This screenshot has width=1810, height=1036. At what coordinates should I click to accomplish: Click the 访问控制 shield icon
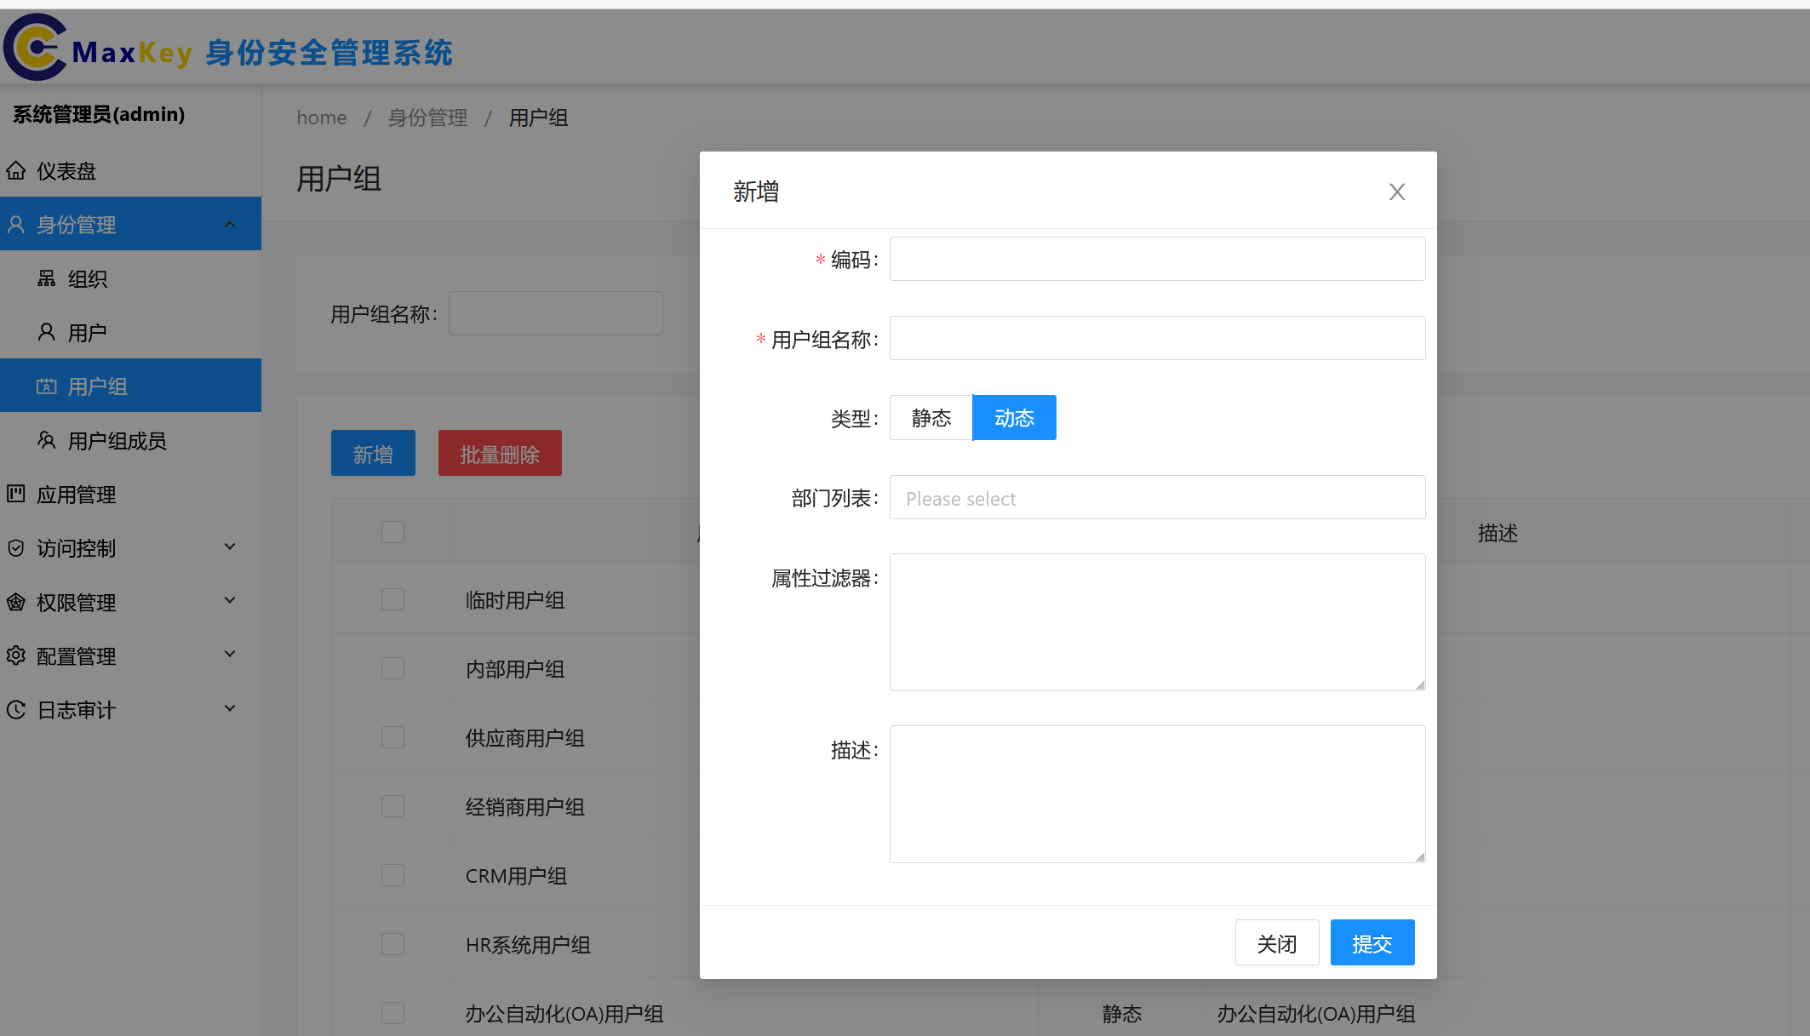tap(16, 548)
